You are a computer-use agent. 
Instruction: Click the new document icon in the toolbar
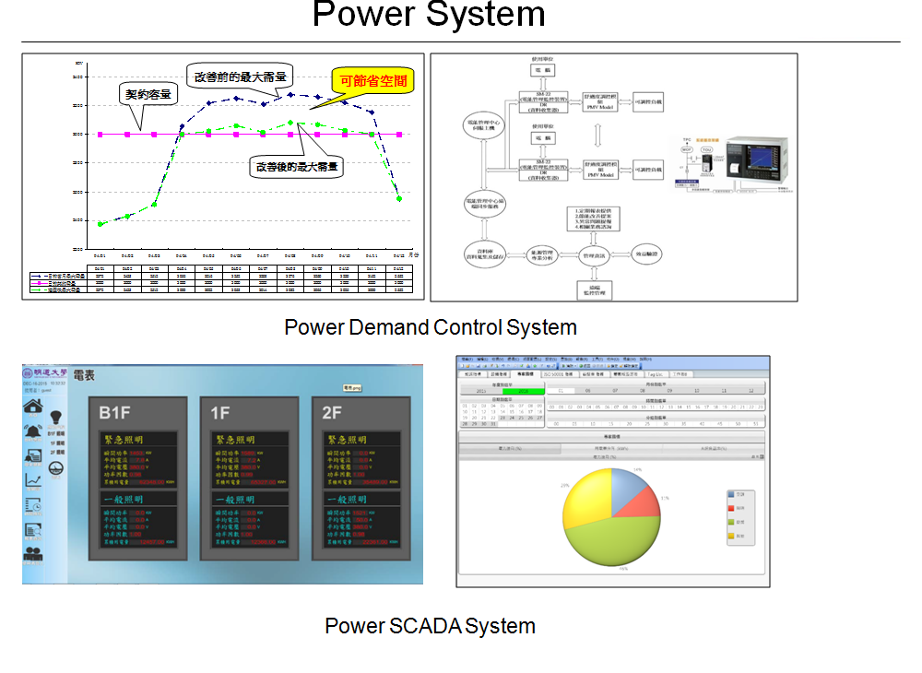[x=462, y=366]
